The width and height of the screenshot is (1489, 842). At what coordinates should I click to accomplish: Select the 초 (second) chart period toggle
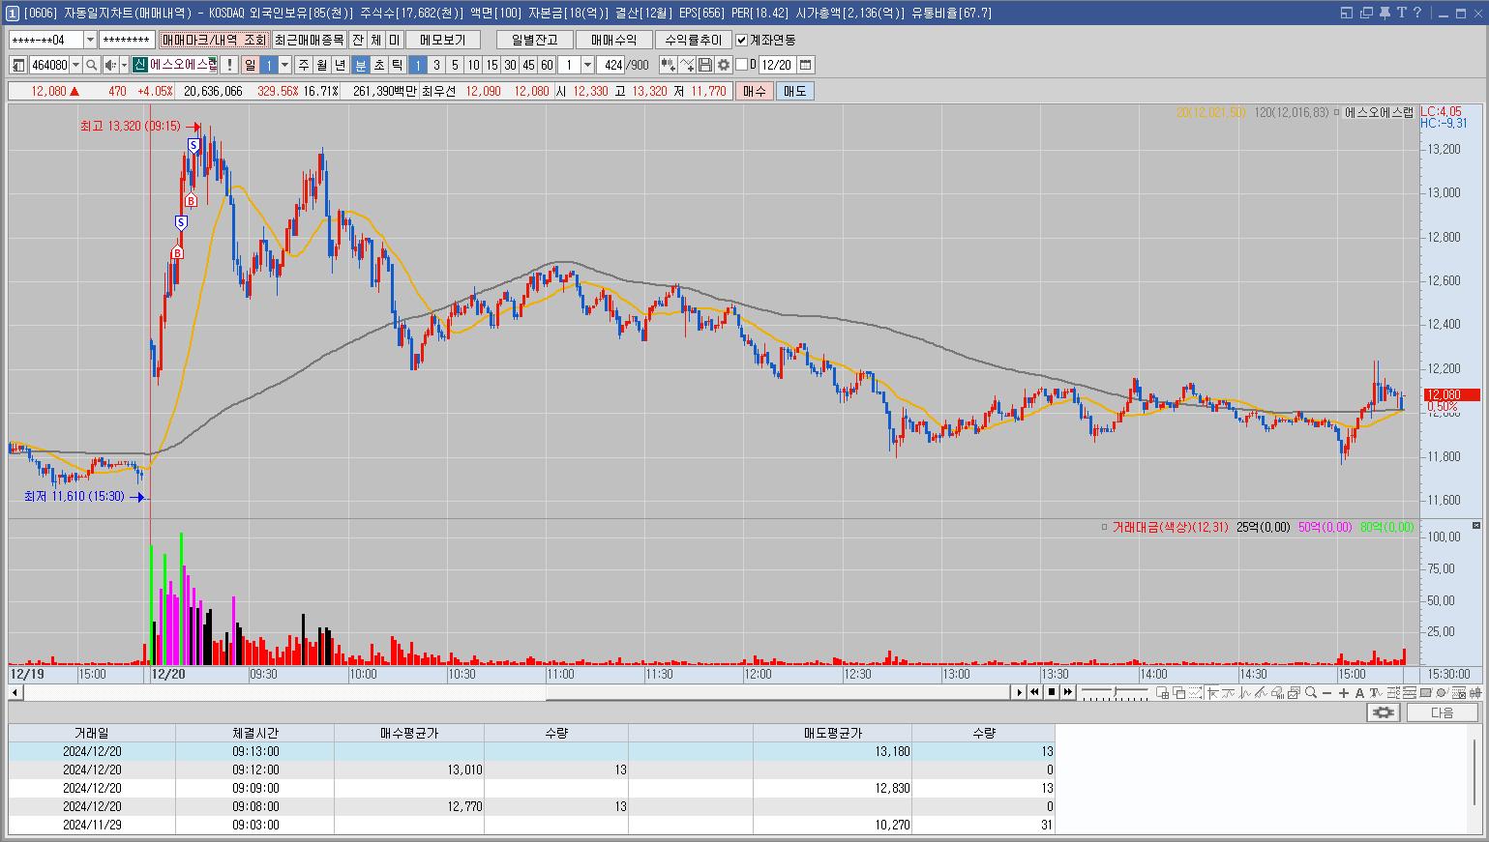coord(379,65)
